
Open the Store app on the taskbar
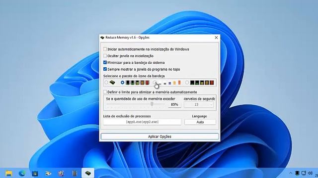35,174
